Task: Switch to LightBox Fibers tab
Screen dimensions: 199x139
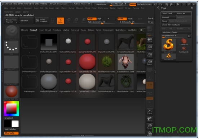Action: pos(91,30)
